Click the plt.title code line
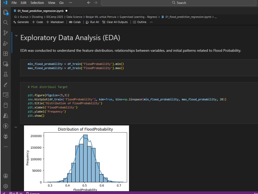258x194 pixels. (65, 103)
